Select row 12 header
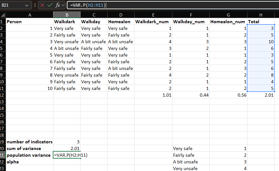The height and width of the screenshot is (171, 279). pos(3,95)
